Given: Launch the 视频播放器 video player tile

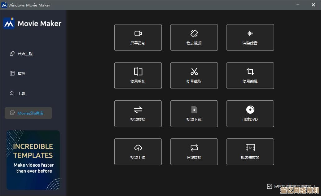Looking at the screenshot, I should [x=250, y=152].
